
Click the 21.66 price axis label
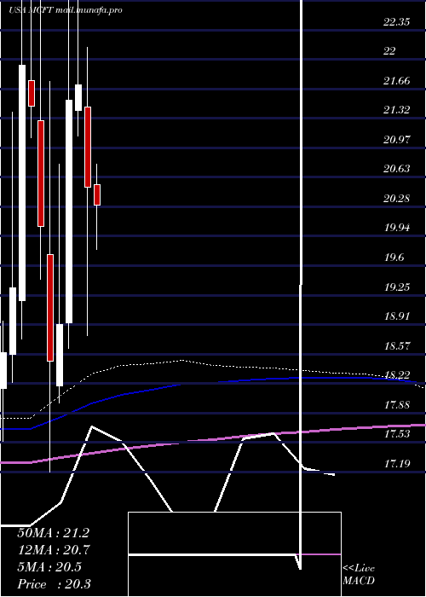396,81
